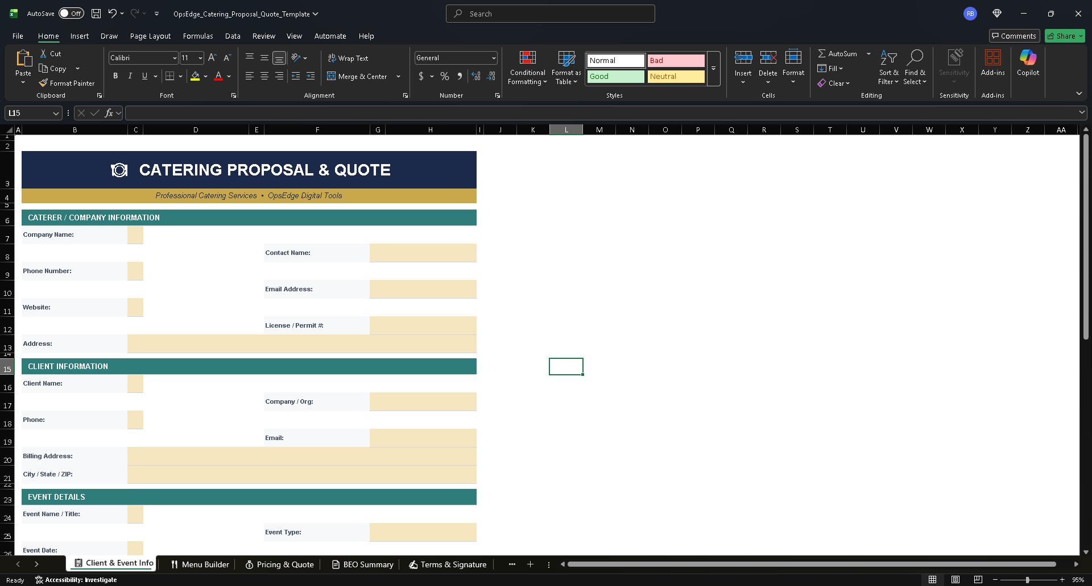Click the zoom slider handle
This screenshot has width=1092, height=586.
[x=1027, y=580]
